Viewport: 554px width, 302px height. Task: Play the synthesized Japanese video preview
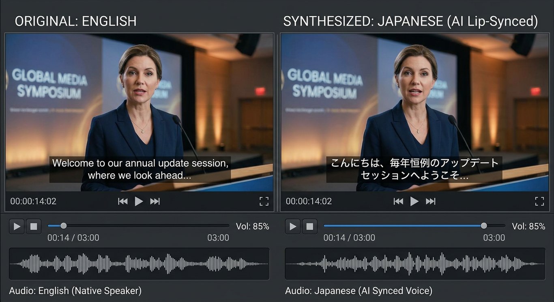point(414,201)
